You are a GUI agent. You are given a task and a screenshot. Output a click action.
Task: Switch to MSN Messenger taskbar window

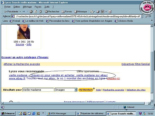tap(61, 113)
